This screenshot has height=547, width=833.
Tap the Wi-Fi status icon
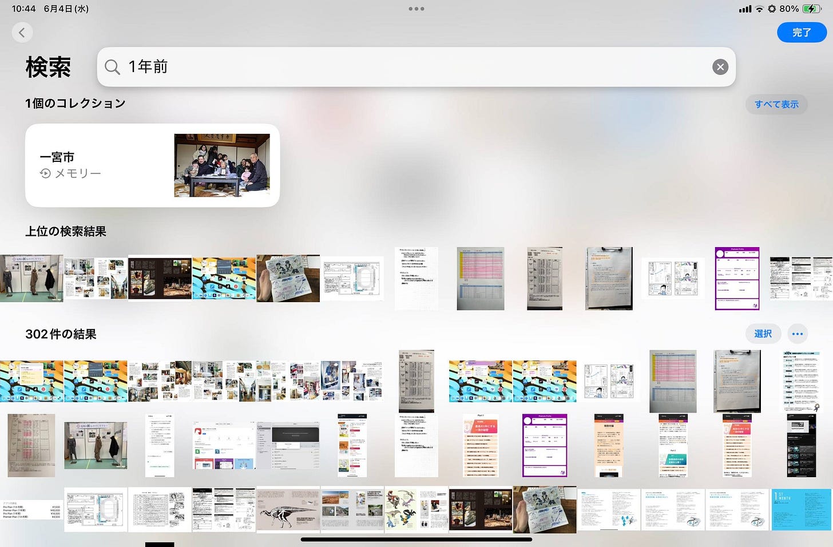(x=759, y=9)
